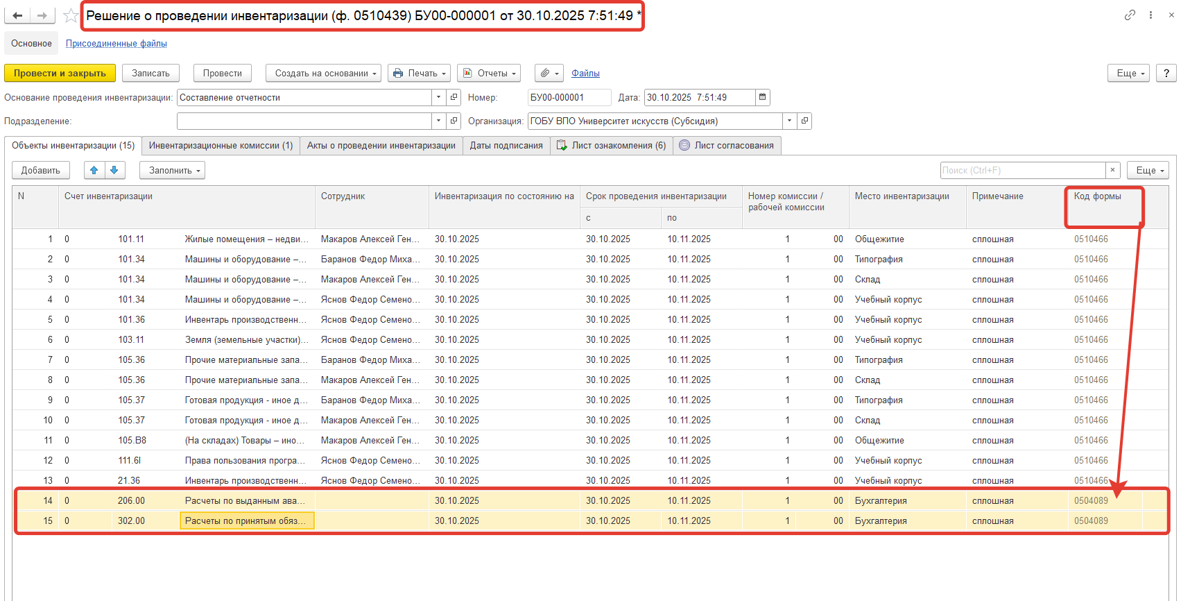Open the Печать dropdown menu
This screenshot has height=601, width=1190.
tap(420, 73)
